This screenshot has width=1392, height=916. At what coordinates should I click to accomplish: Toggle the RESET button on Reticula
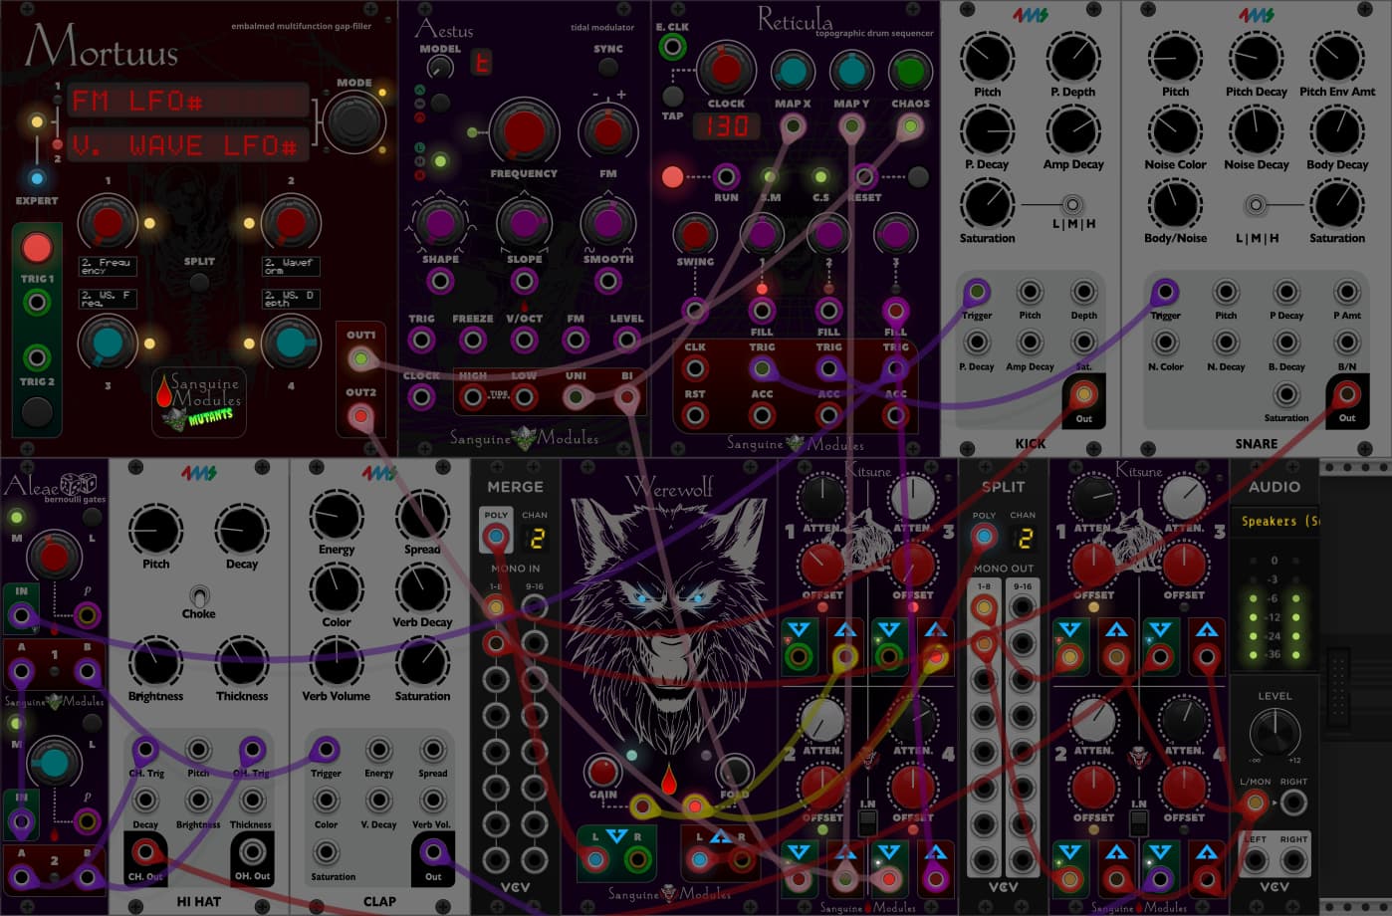coord(918,177)
